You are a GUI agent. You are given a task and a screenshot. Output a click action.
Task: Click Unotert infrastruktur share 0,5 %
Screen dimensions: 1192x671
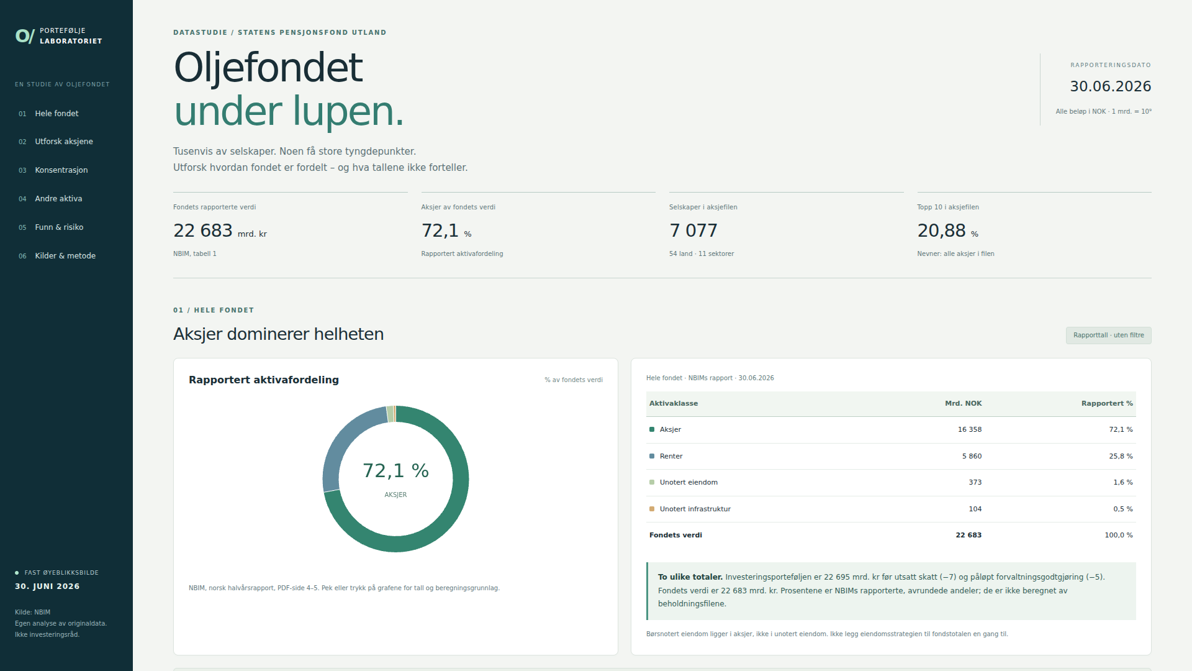click(x=1122, y=509)
